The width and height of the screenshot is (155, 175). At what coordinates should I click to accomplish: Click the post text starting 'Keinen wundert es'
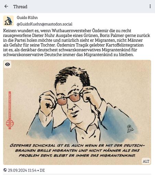(x=76, y=43)
